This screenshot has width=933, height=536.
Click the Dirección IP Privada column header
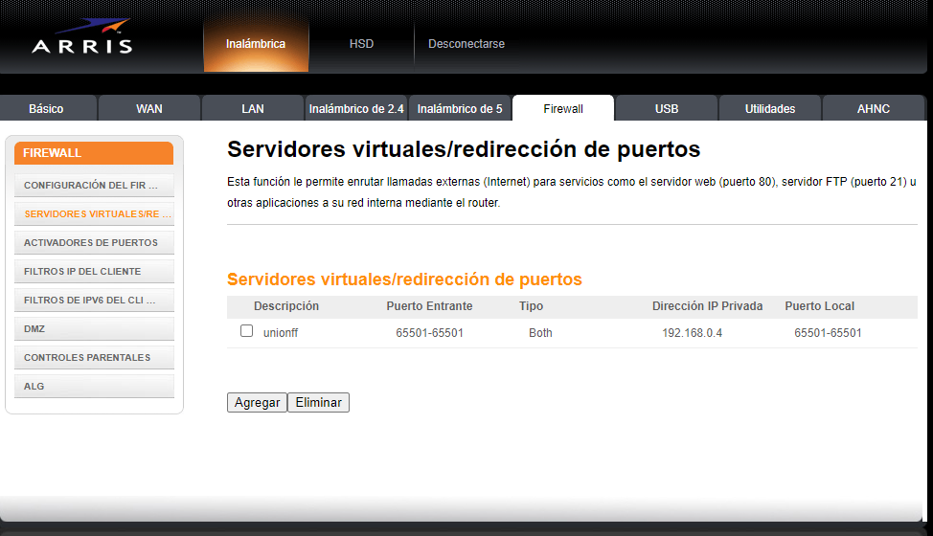[x=708, y=306]
